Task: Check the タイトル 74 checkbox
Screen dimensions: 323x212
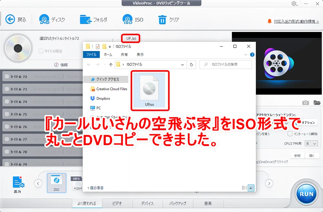Action: (x=7, y=101)
